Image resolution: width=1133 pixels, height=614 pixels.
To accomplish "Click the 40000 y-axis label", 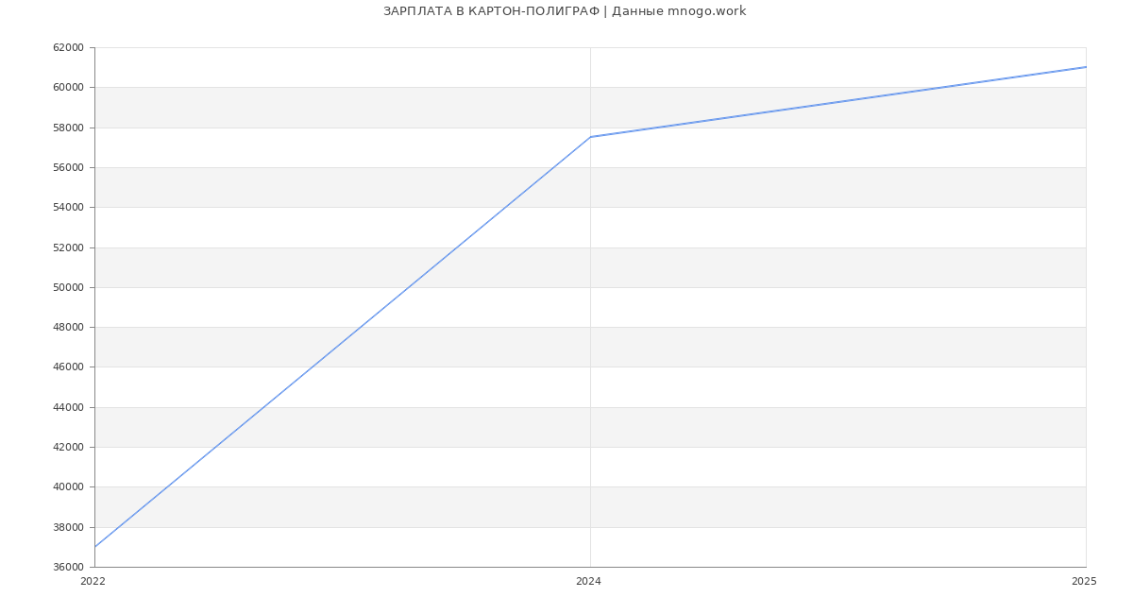I will click(x=68, y=486).
